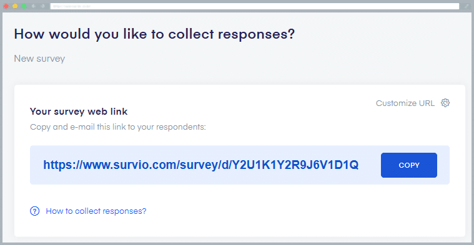Click 'Copy and e-mail this link' description
The image size is (474, 245).
(x=118, y=127)
